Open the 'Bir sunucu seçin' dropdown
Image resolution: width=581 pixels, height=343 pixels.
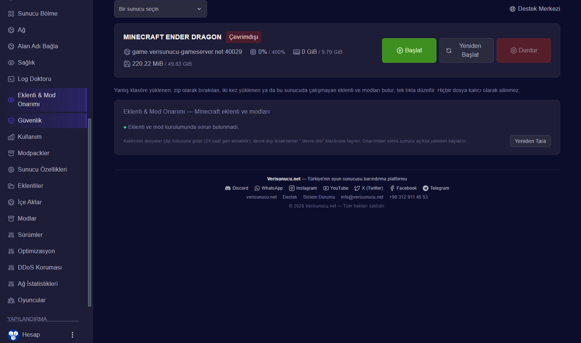pos(161,9)
